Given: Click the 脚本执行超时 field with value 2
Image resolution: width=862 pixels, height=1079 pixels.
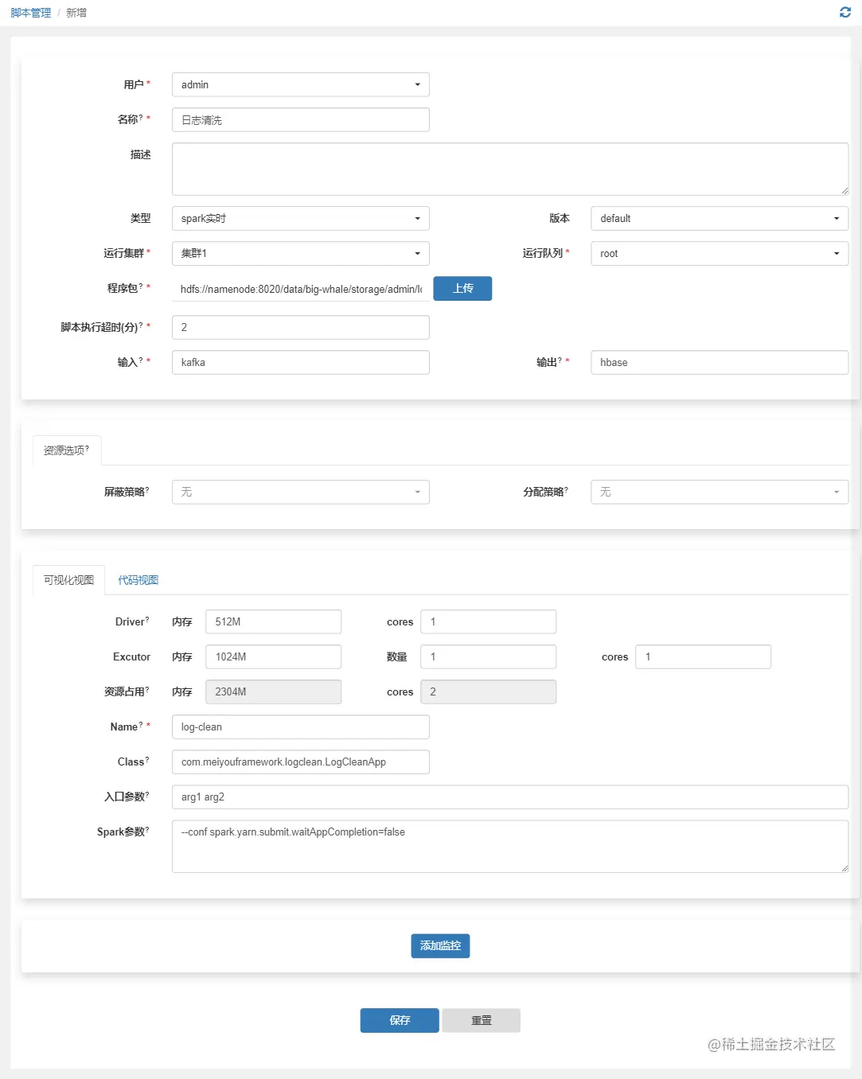Looking at the screenshot, I should [301, 327].
